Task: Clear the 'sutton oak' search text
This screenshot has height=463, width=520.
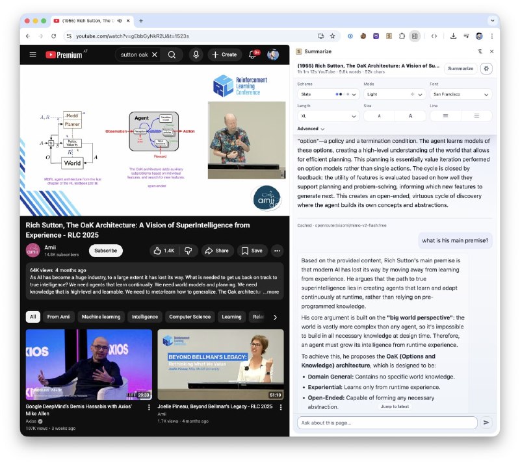Action: tap(155, 55)
